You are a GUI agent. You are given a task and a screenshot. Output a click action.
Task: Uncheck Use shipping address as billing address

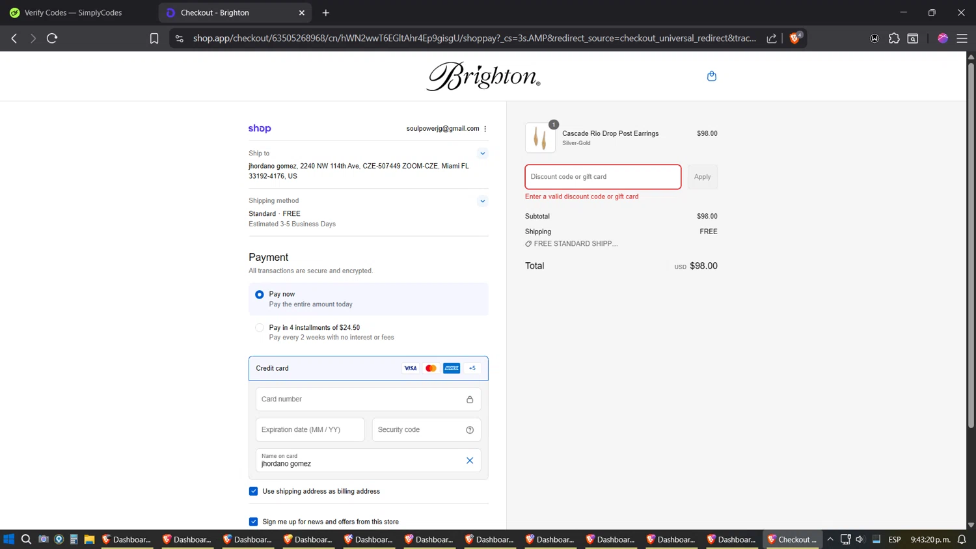(254, 491)
